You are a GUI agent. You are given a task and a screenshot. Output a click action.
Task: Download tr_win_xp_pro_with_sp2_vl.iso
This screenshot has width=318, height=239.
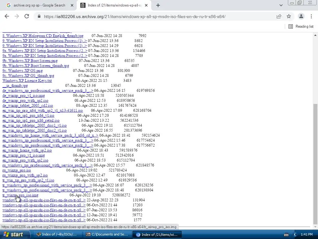click(28, 180)
